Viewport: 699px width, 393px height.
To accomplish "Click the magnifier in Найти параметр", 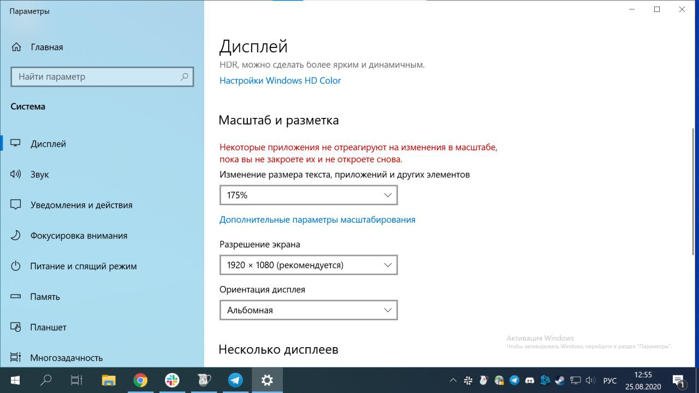I will tap(185, 77).
